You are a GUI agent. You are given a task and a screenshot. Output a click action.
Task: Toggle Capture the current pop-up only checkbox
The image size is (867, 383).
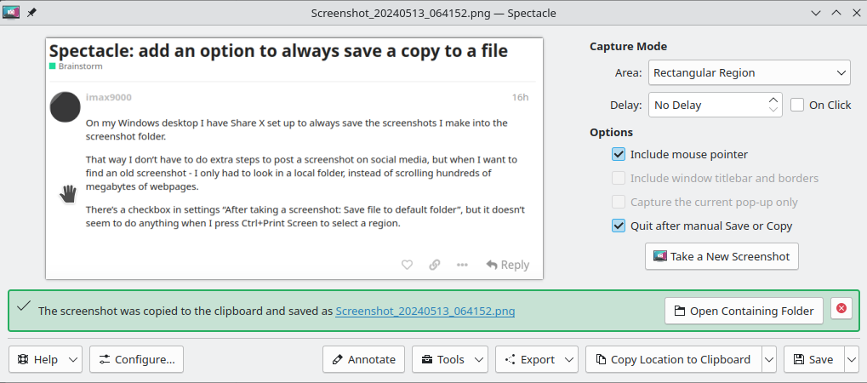(x=619, y=202)
